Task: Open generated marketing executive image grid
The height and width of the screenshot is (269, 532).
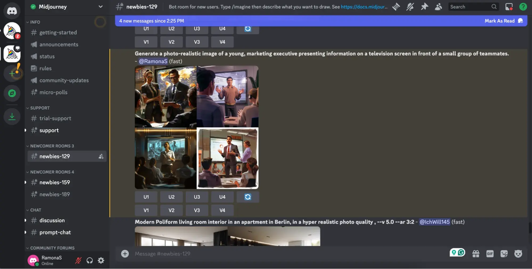Action: coord(197,127)
